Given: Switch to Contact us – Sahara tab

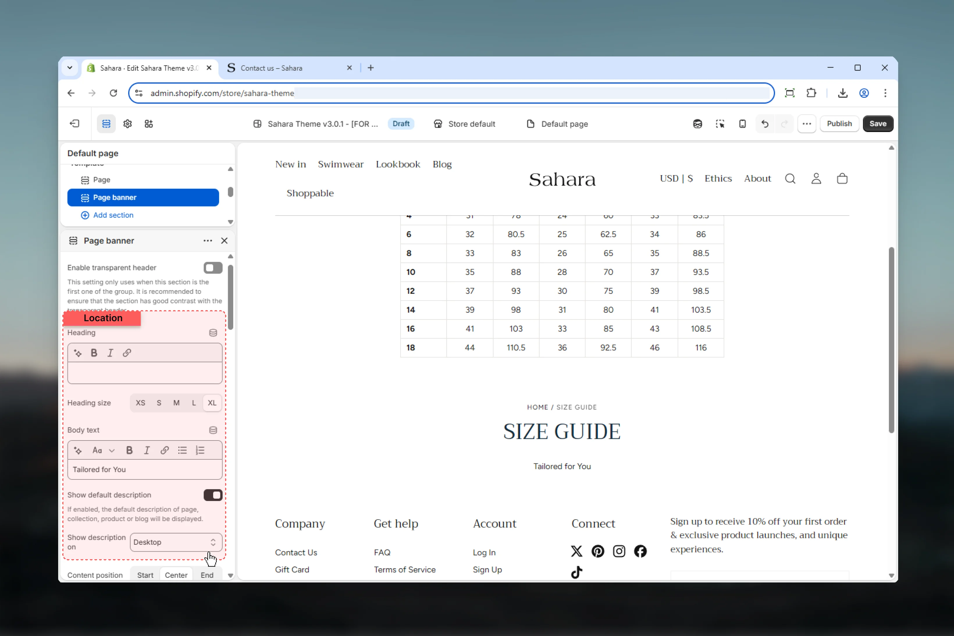Looking at the screenshot, I should [289, 68].
